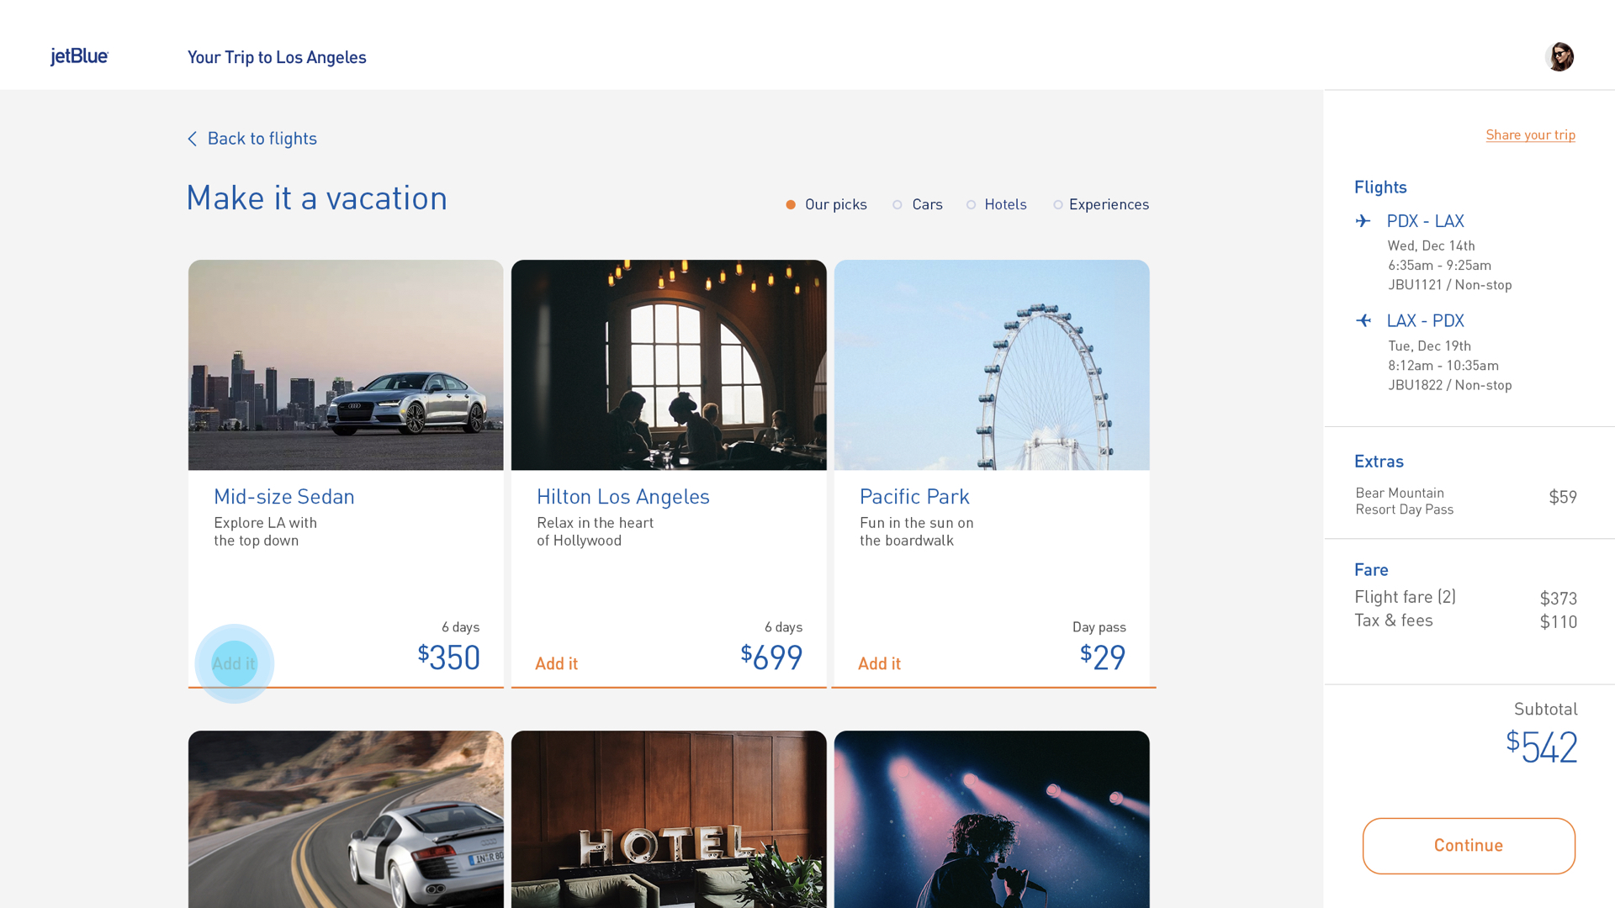This screenshot has height=908, width=1615.
Task: Click the Make it a vacation heading
Action: pos(317,198)
